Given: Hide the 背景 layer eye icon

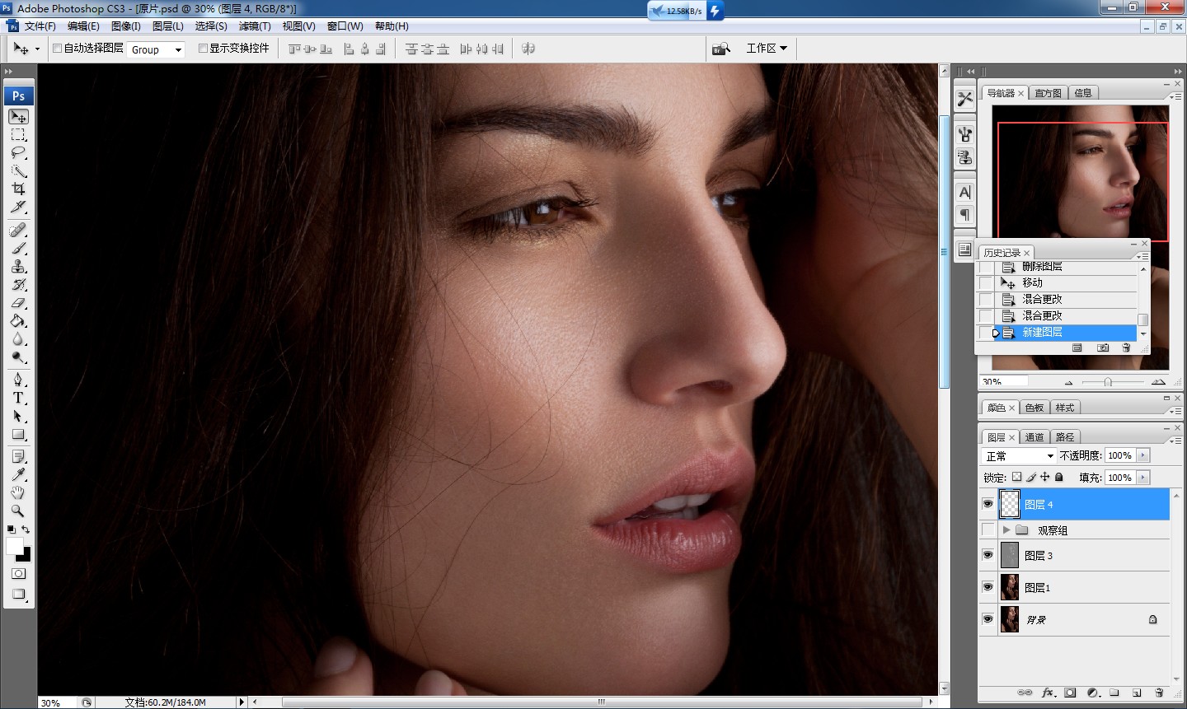Looking at the screenshot, I should click(988, 619).
